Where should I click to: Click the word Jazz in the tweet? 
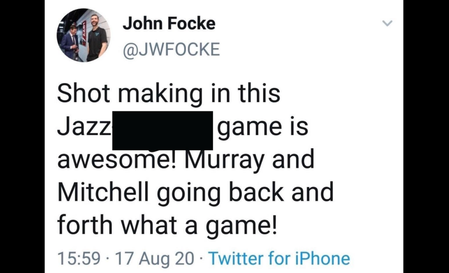point(83,127)
